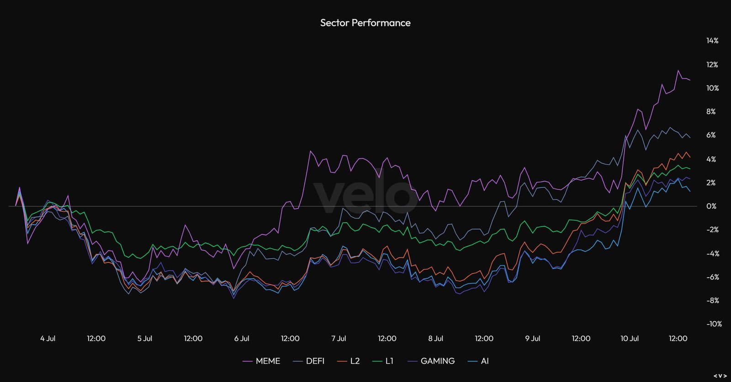Select the 7 Jul date axis label

coord(339,339)
